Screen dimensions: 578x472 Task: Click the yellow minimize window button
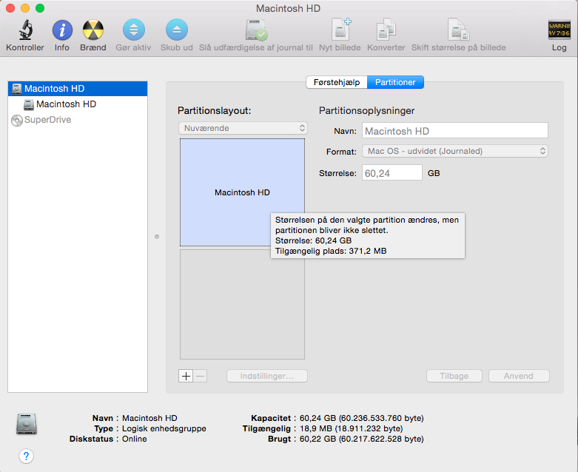click(x=25, y=8)
